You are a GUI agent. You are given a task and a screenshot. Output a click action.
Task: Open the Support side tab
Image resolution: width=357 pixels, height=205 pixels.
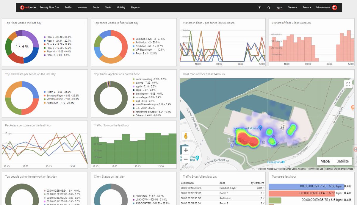click(355, 155)
